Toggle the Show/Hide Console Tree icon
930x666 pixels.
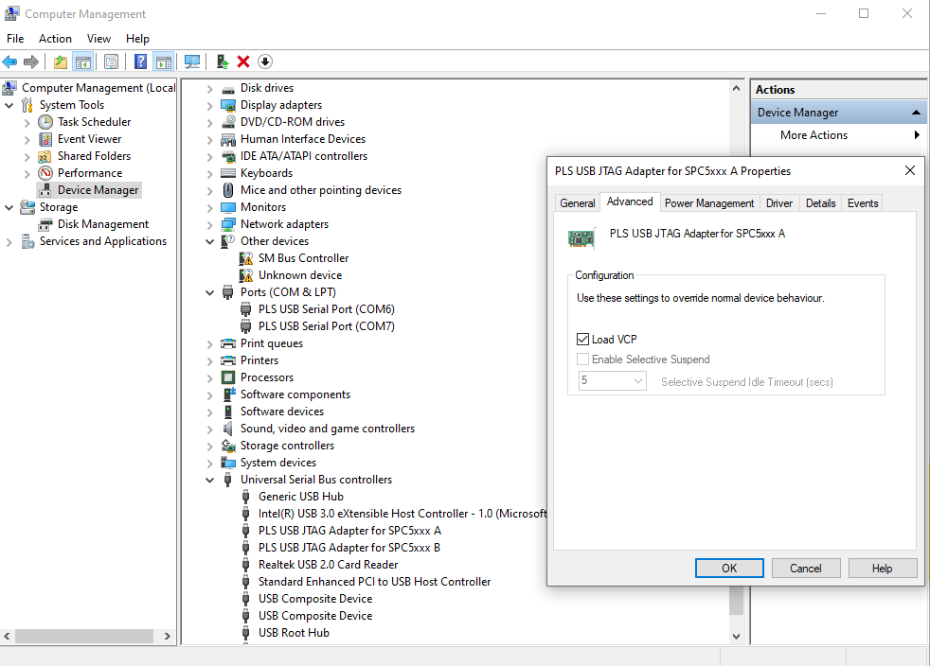point(82,61)
